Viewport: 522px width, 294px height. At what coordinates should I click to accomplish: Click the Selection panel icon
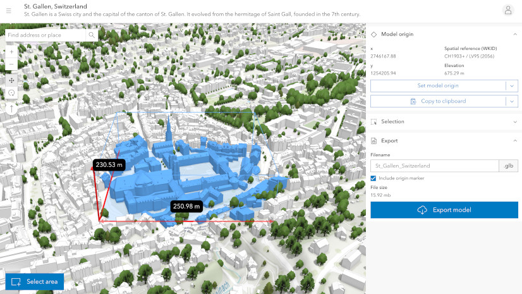(x=374, y=121)
